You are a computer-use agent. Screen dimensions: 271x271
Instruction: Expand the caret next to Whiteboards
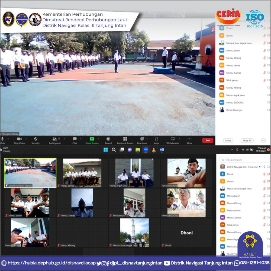[179, 139]
